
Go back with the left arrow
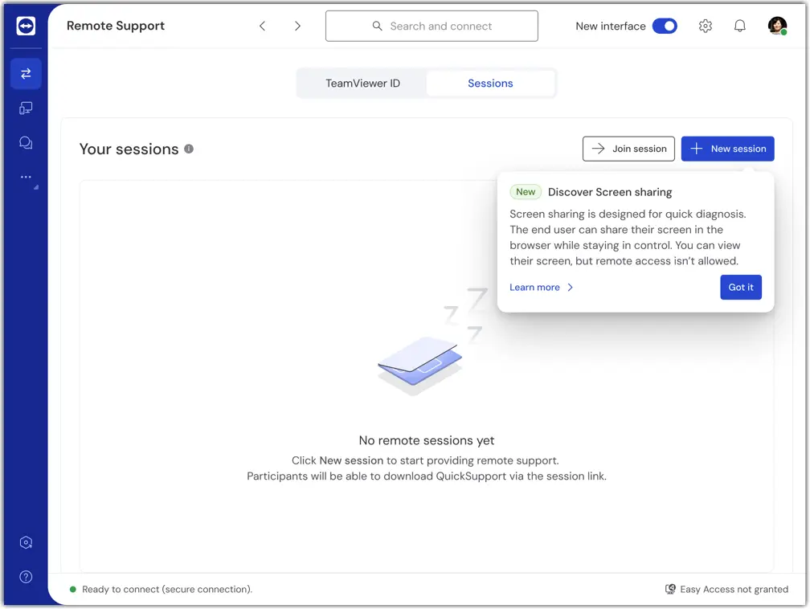[x=263, y=26]
